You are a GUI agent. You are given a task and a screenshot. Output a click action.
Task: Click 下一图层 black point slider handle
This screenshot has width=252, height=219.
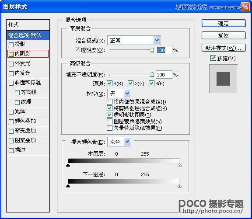point(68,186)
